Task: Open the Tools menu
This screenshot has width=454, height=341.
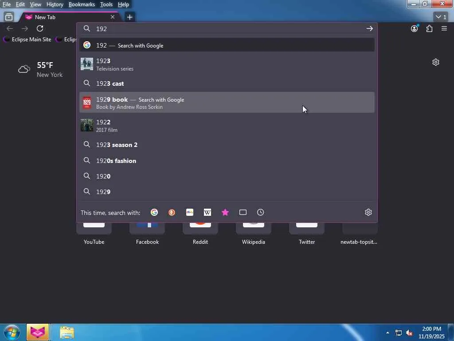Action: tap(106, 4)
